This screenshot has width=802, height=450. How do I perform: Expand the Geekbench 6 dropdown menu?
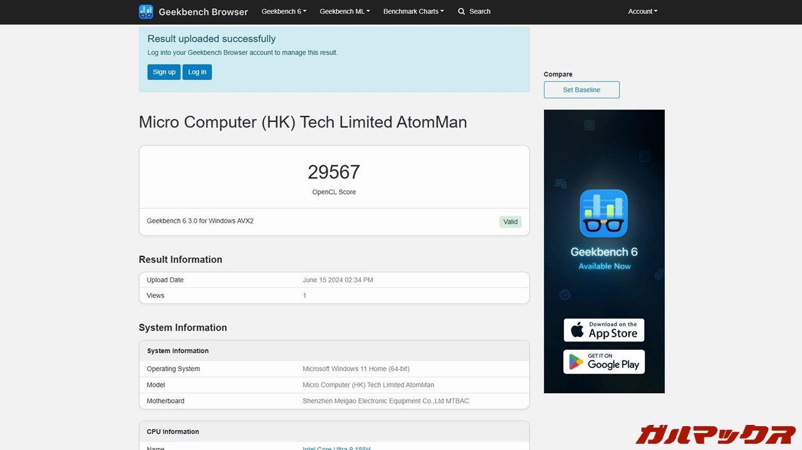[283, 11]
